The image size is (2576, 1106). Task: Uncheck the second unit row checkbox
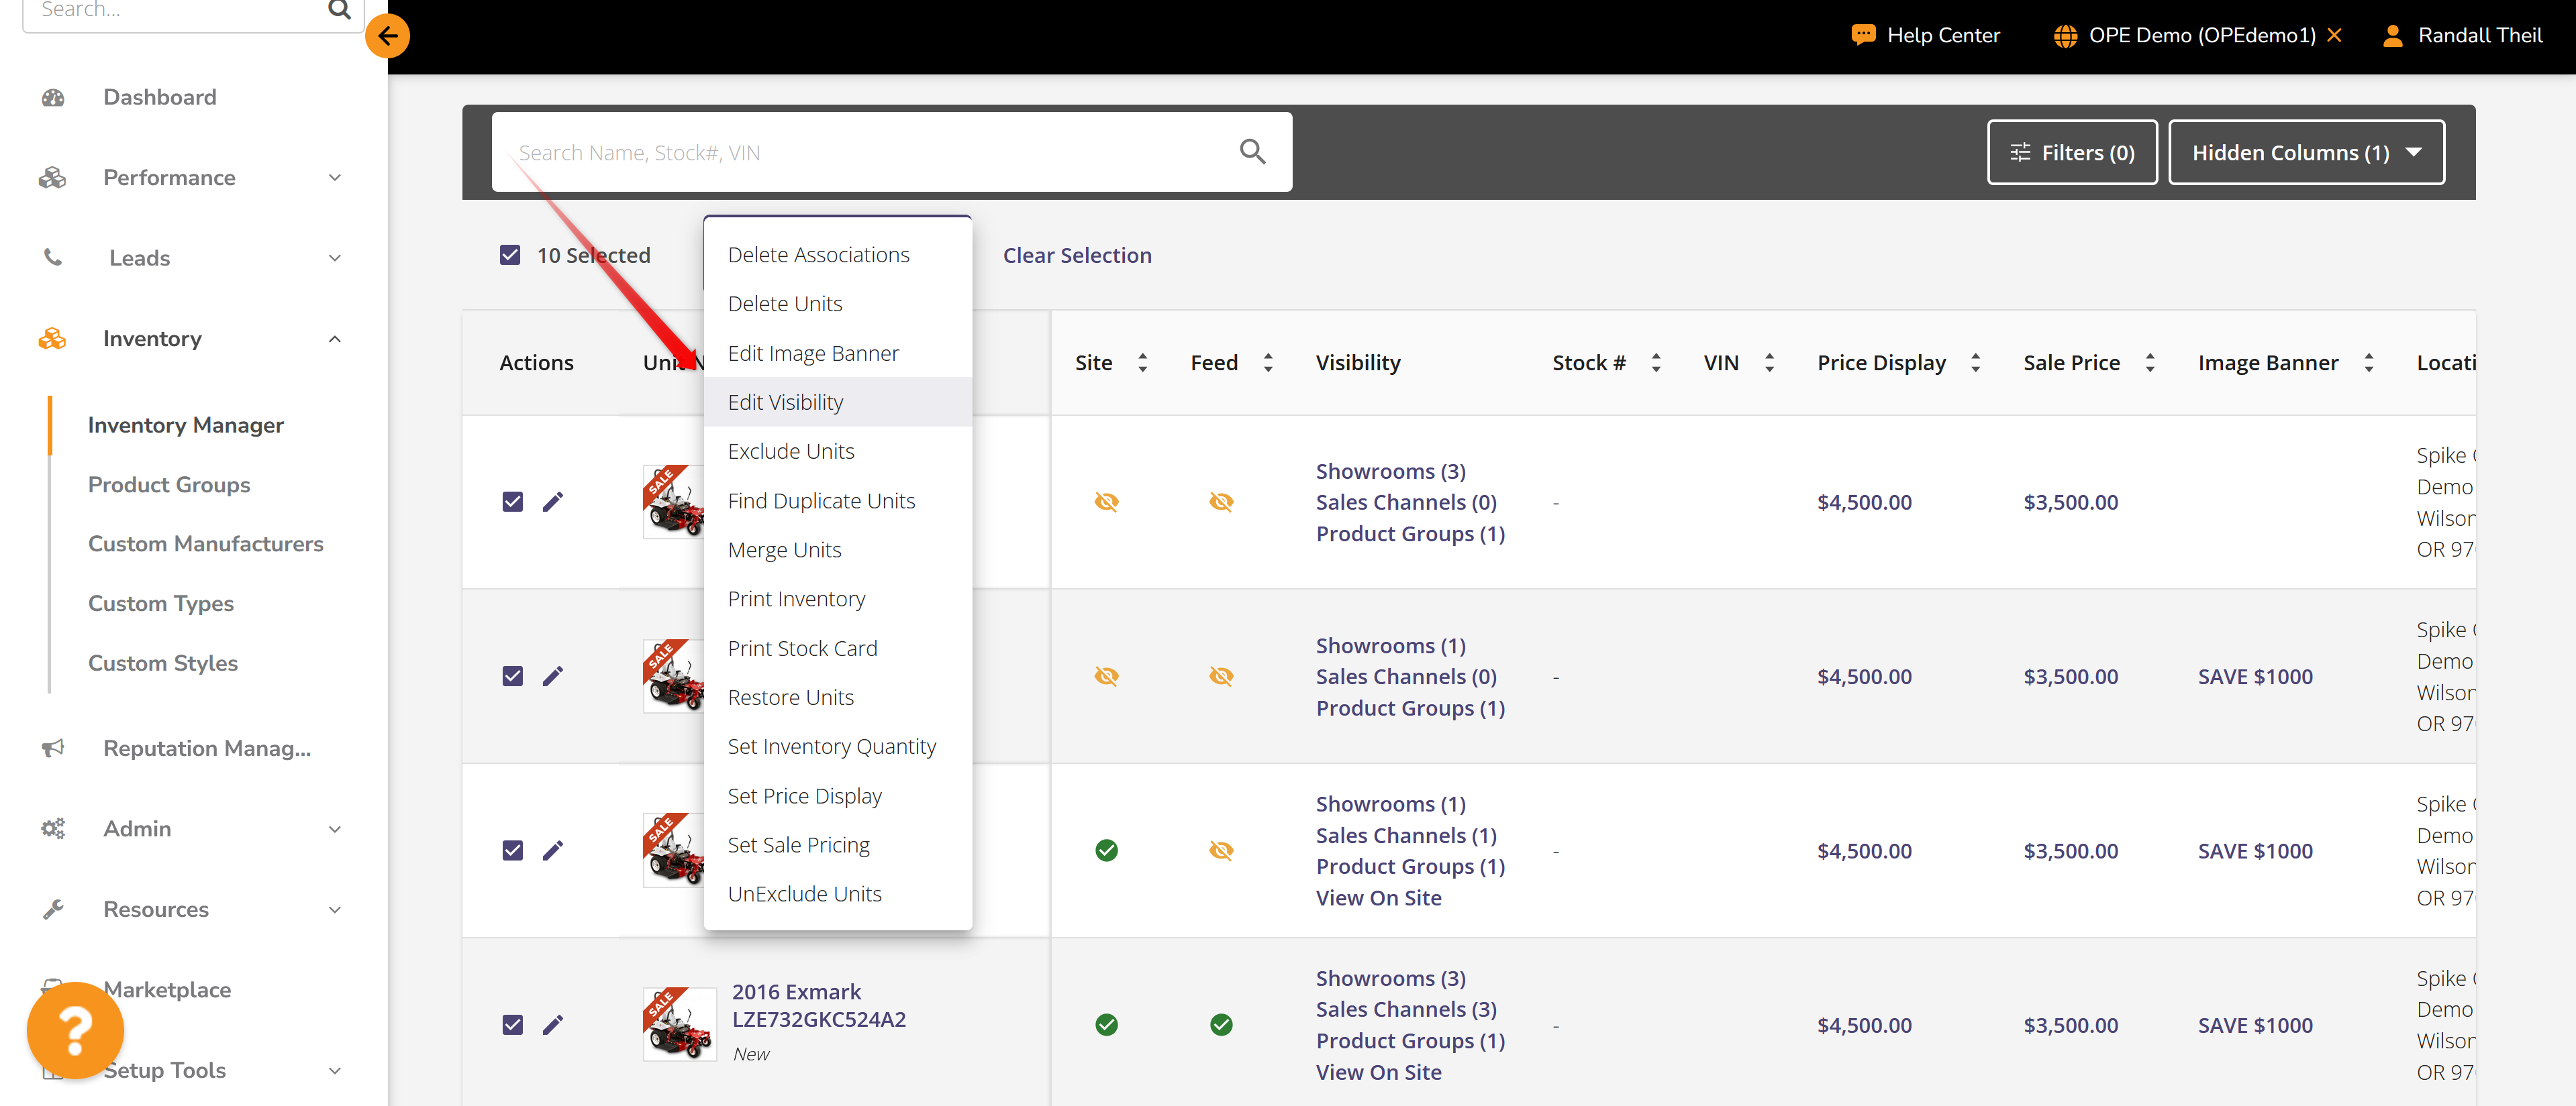tap(513, 676)
